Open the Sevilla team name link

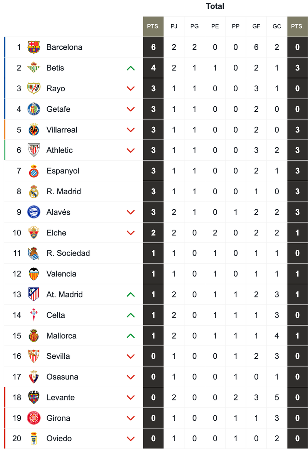click(58, 356)
